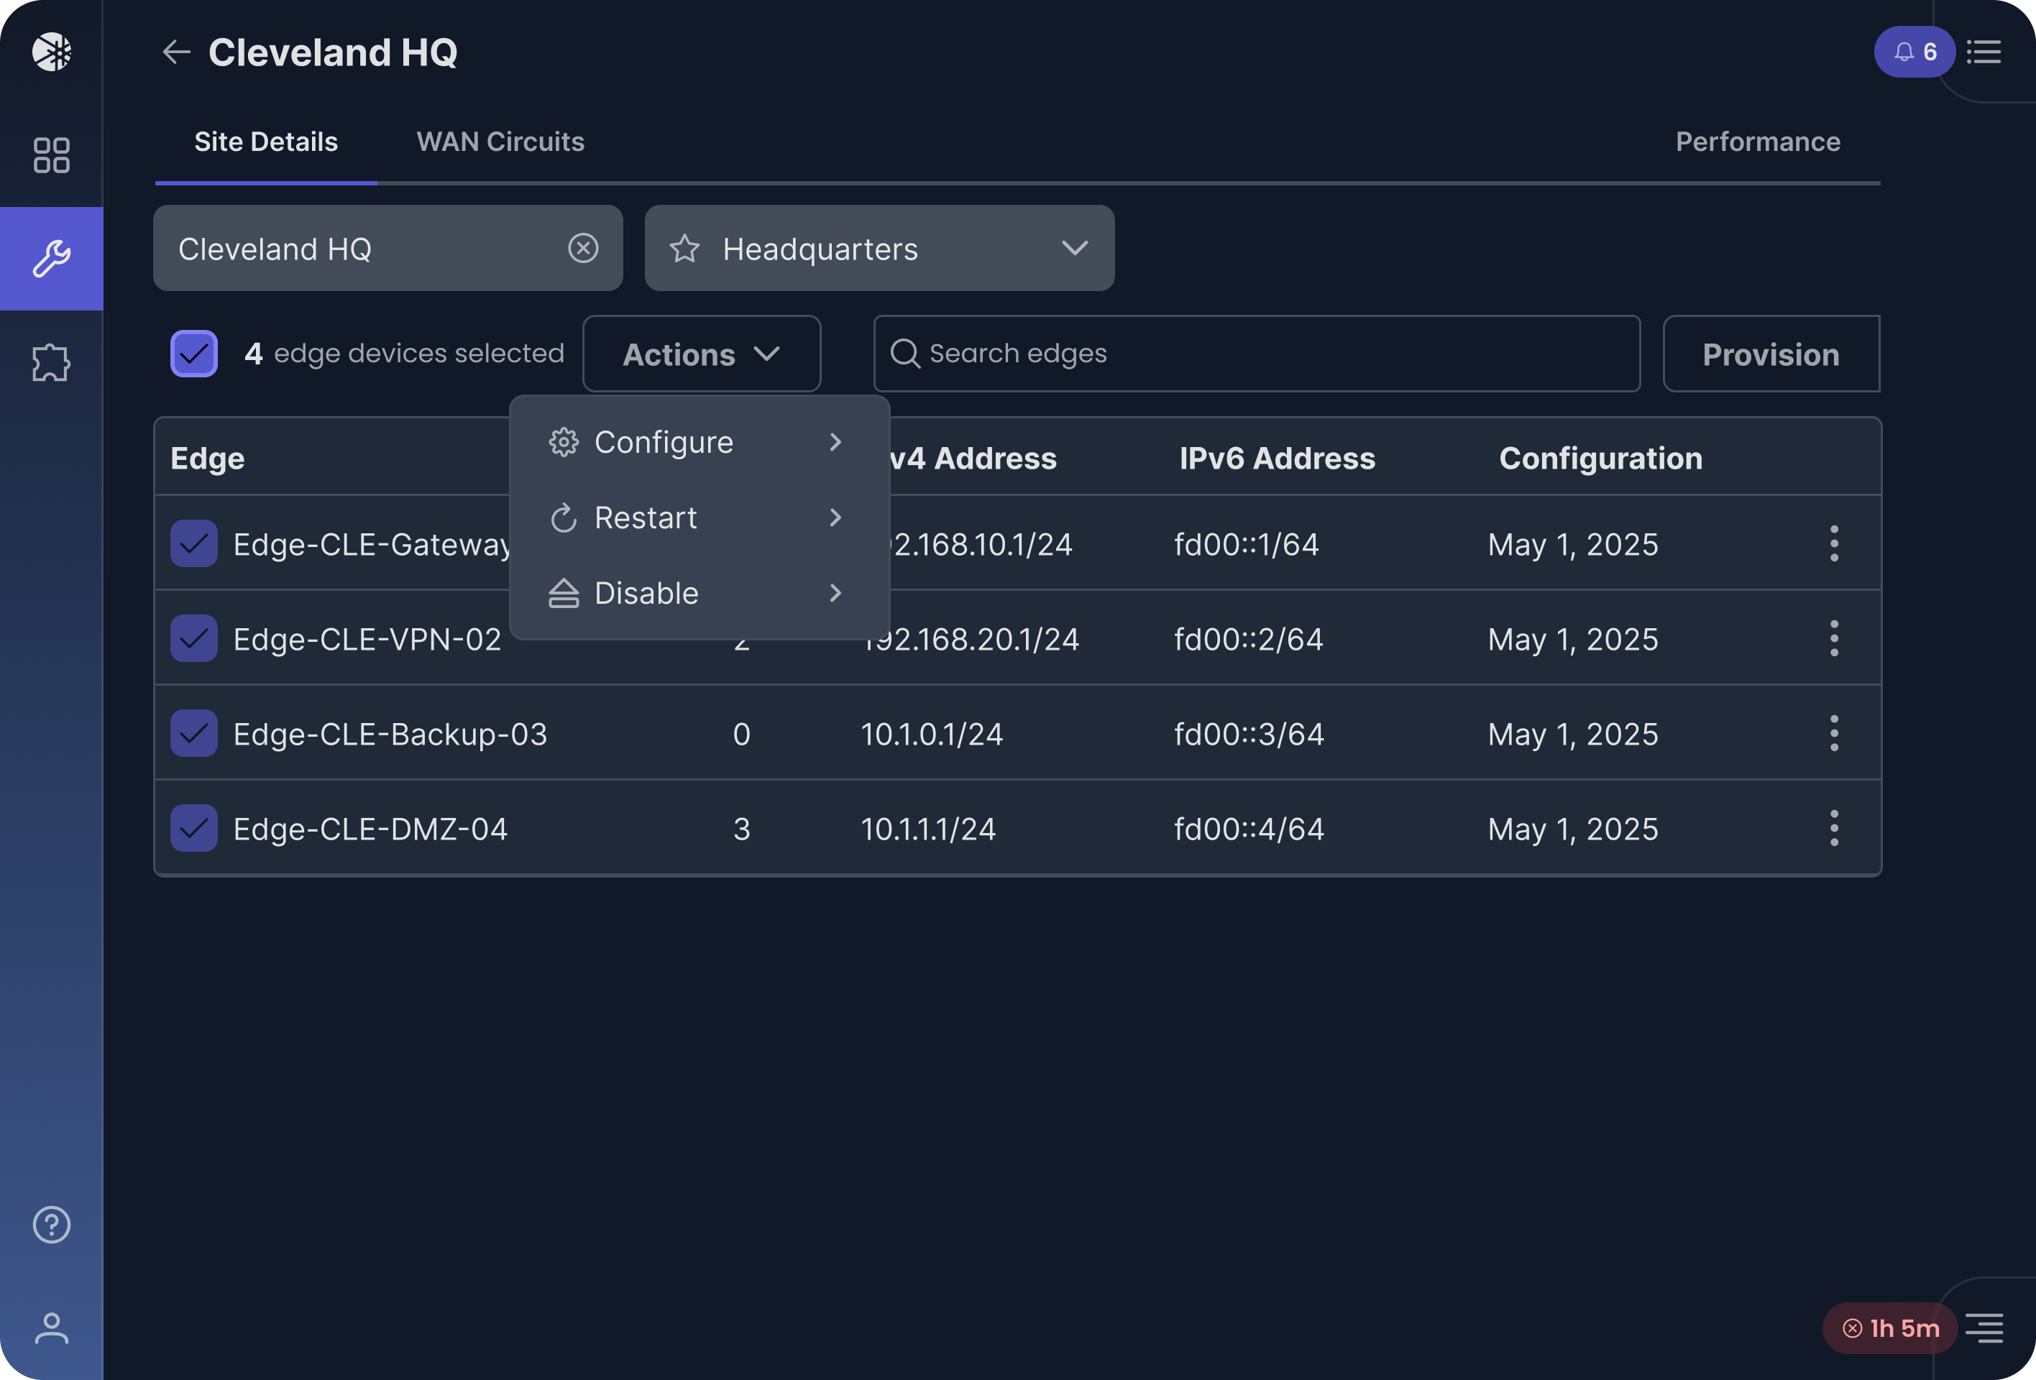Expand the Configure submenu
Image resolution: width=2036 pixels, height=1380 pixels.
coord(699,442)
